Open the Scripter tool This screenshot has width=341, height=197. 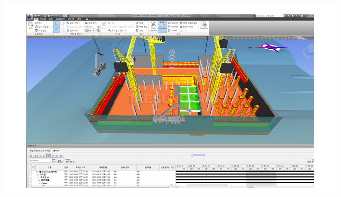point(172,31)
